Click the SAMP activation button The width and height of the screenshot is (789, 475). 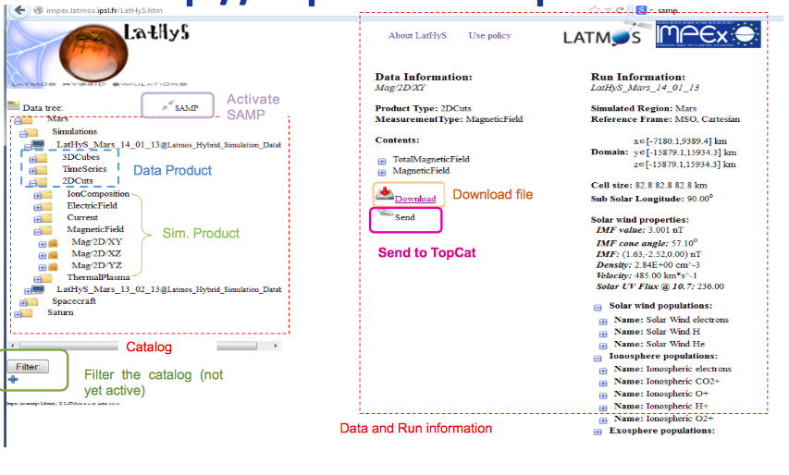[179, 106]
